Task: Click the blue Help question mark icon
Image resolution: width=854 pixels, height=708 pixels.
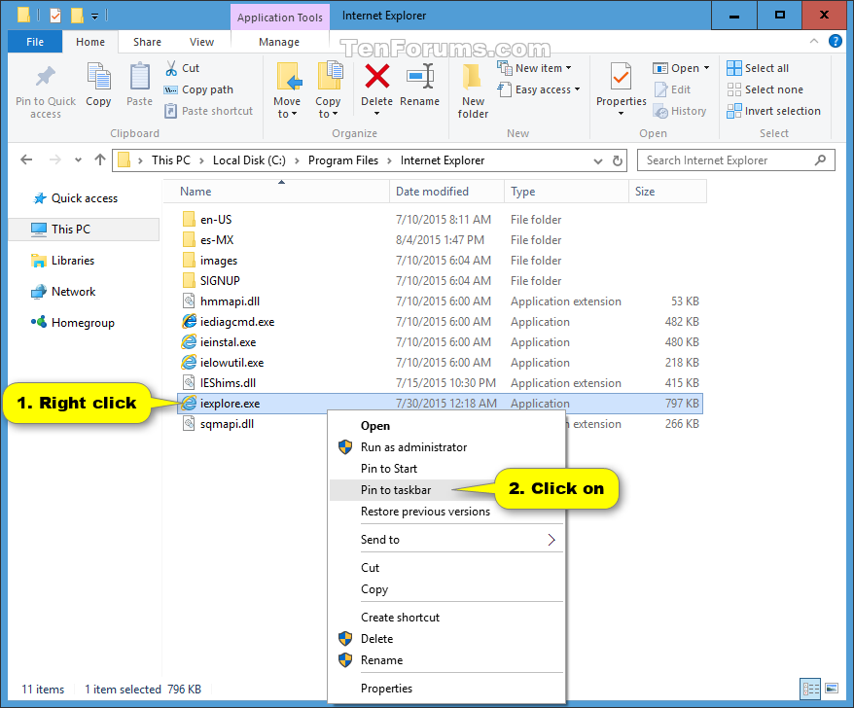Action: click(835, 41)
